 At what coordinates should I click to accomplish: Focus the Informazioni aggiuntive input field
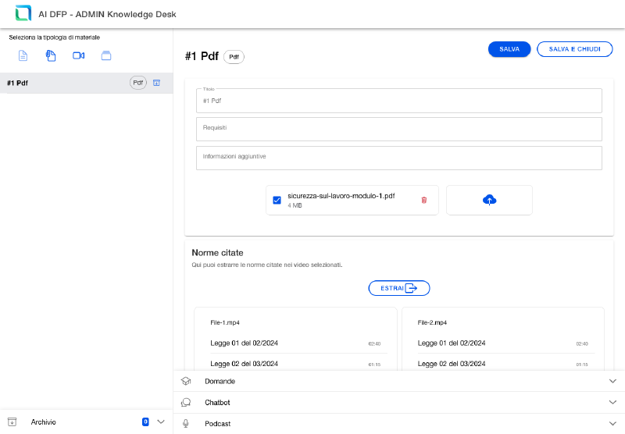(399, 158)
